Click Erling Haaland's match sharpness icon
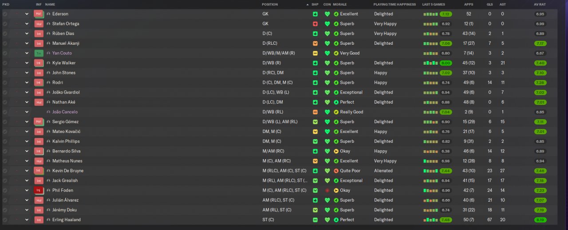568x230 pixels. [x=315, y=220]
